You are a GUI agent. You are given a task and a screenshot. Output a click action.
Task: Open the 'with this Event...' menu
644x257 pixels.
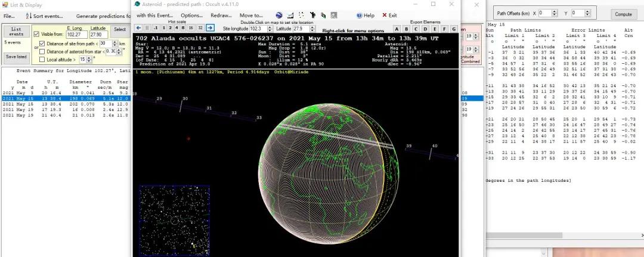point(155,15)
